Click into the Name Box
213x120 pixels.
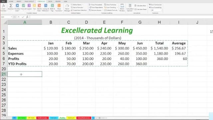pos(5,17)
